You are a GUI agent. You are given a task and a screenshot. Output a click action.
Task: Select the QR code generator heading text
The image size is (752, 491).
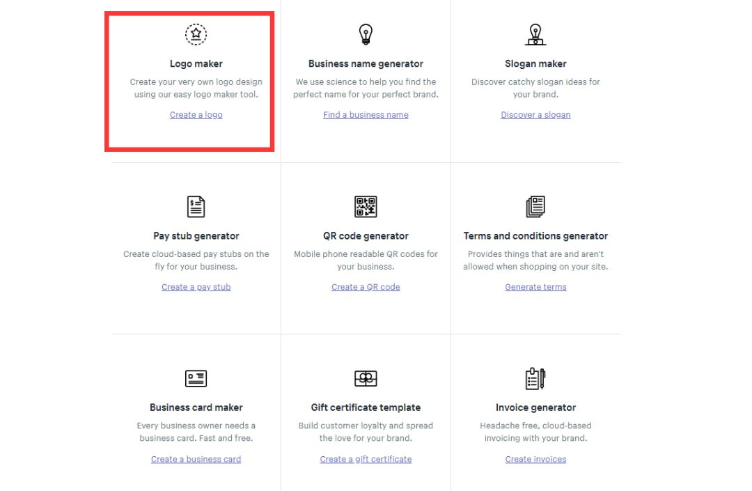(366, 235)
